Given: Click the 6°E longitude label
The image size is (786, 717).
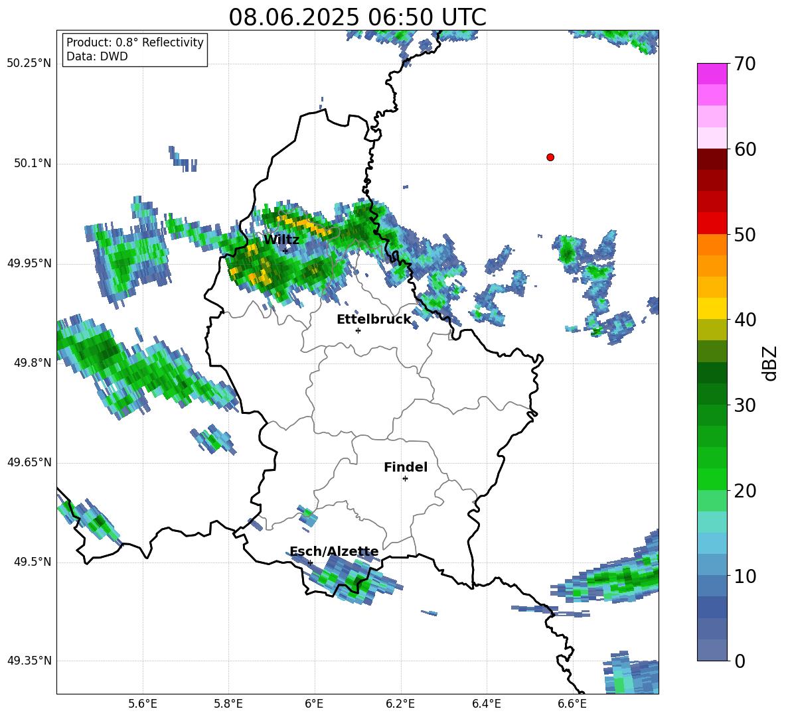Looking at the screenshot, I should (x=314, y=704).
